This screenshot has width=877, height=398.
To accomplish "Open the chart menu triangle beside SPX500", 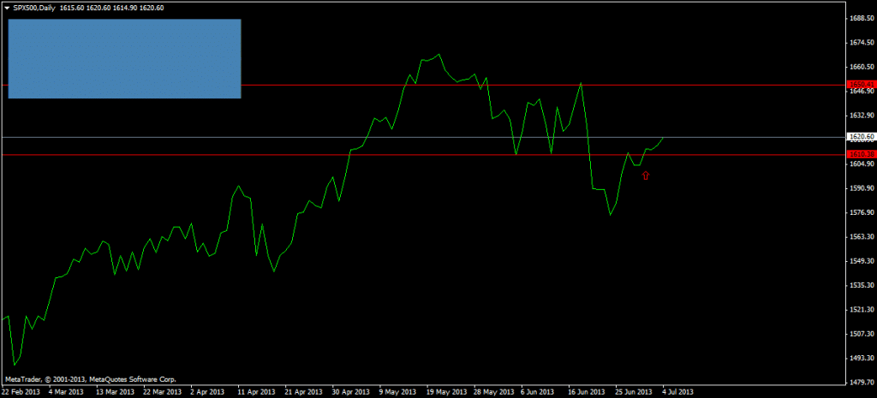I will click(7, 9).
